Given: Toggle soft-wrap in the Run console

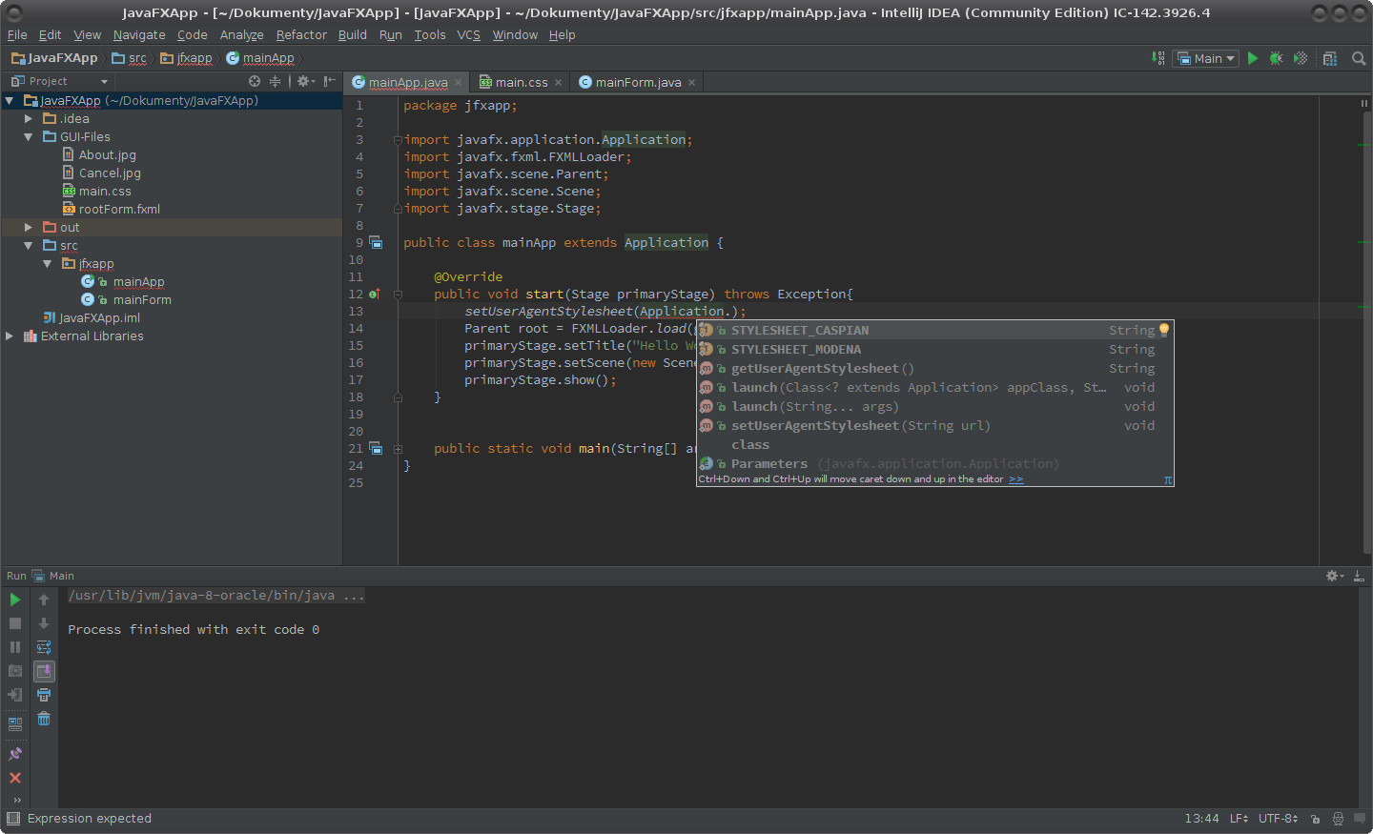Looking at the screenshot, I should (44, 647).
